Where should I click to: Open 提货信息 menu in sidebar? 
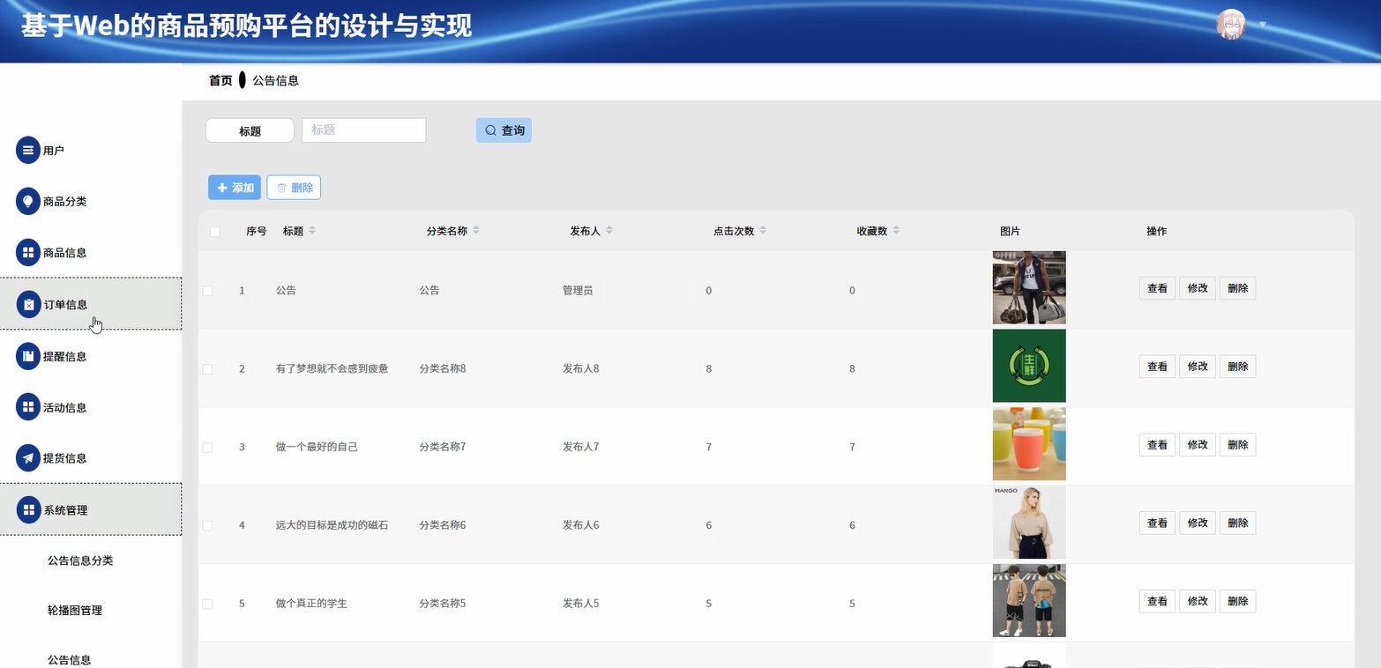click(91, 458)
